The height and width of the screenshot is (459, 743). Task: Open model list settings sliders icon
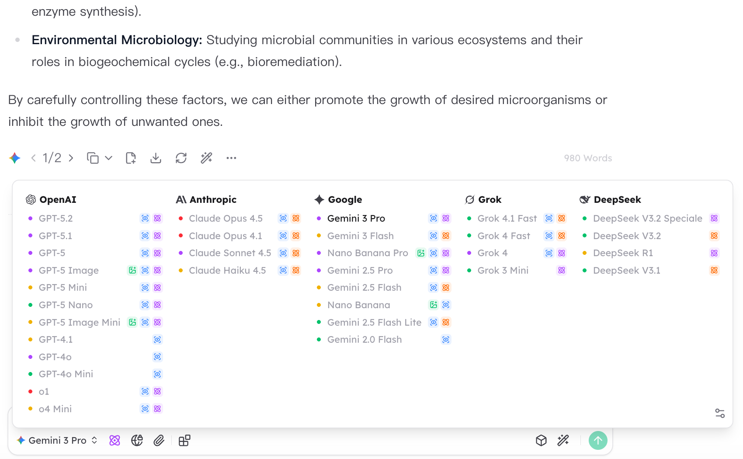(x=720, y=413)
